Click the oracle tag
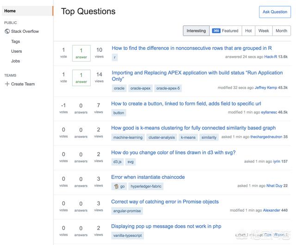296x245 pixels. 119,88
